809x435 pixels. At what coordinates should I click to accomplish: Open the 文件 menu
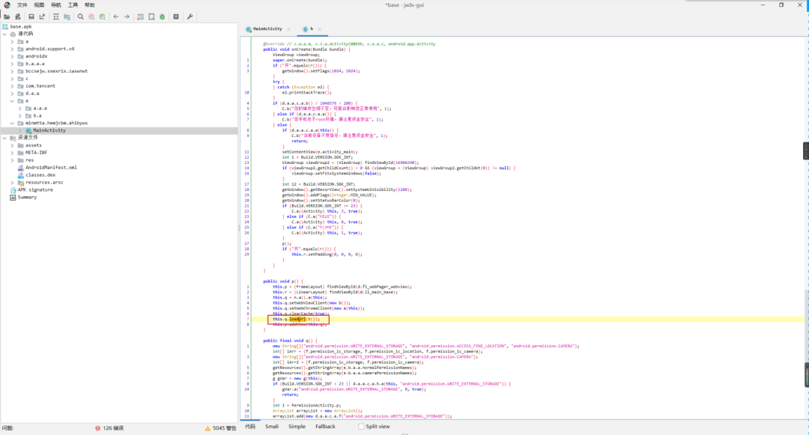22,5
